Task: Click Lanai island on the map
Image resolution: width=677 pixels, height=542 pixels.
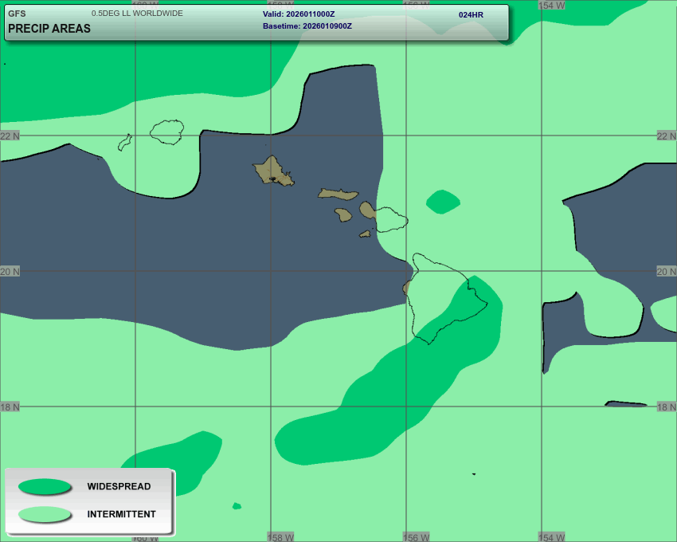Action: tap(343, 214)
